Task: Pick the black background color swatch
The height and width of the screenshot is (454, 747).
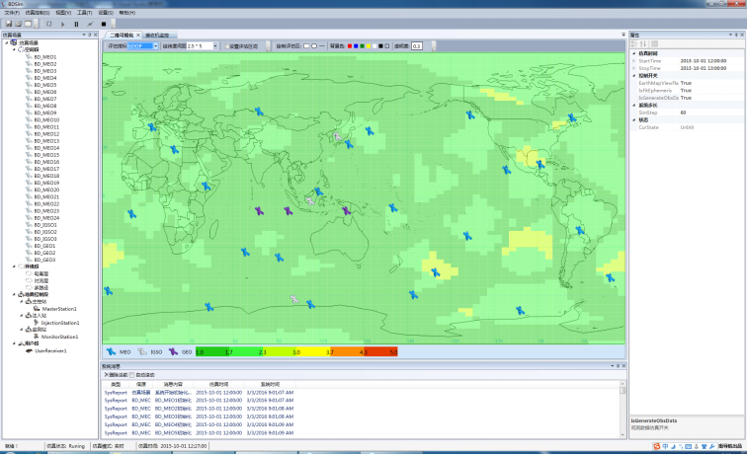Action: (x=380, y=46)
